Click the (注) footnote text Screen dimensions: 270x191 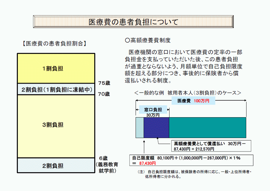(x=194, y=174)
